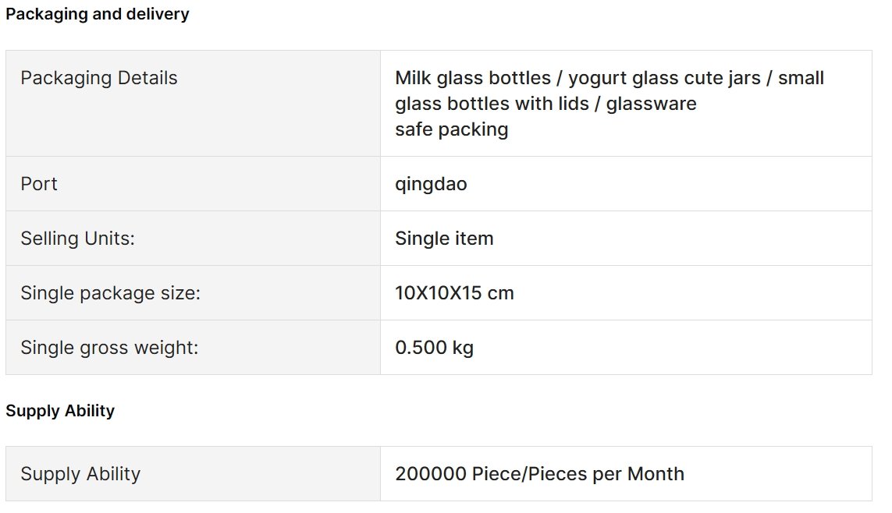Screen dimensions: 892x513
Task: Click the 10X10X15 cm value
Action: [x=454, y=293]
